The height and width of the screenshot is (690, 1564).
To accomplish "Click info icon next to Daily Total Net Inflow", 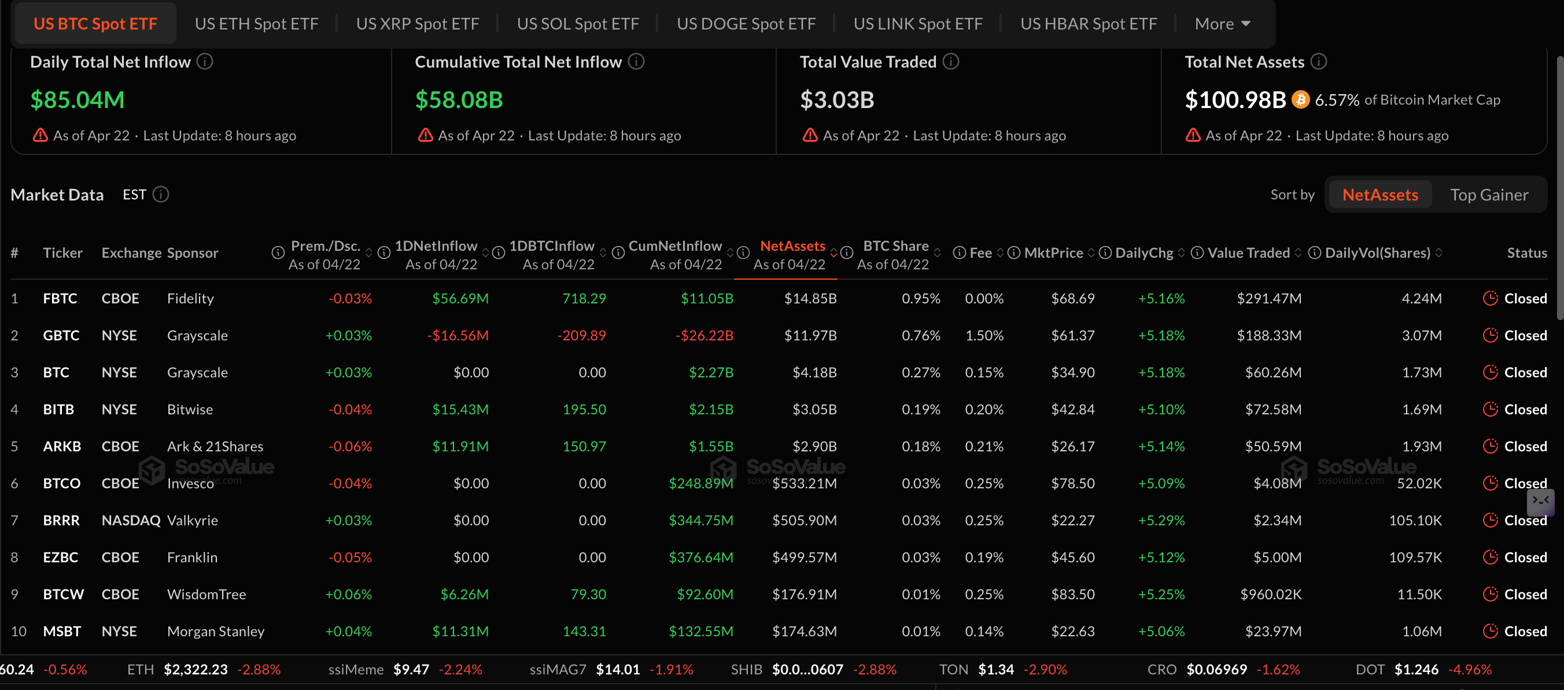I will (205, 62).
